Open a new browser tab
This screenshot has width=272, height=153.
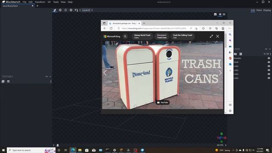tap(144, 23)
